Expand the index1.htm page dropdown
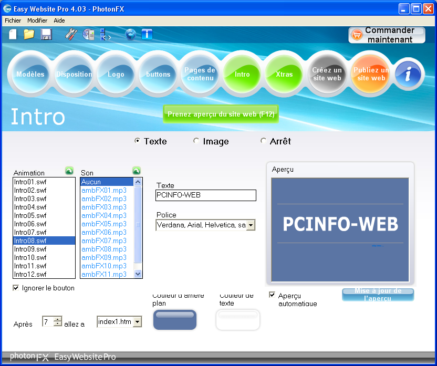 point(137,322)
